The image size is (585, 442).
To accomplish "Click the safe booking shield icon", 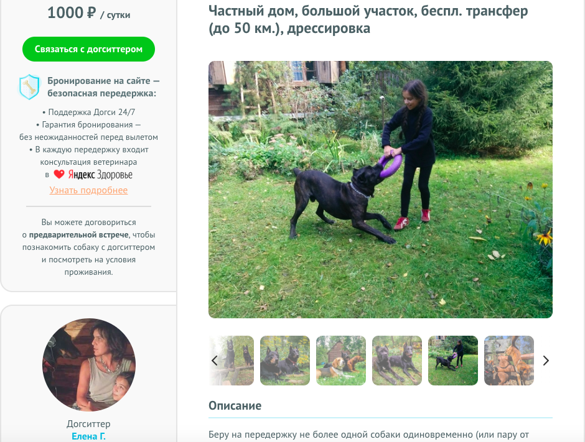I will pyautogui.click(x=29, y=87).
